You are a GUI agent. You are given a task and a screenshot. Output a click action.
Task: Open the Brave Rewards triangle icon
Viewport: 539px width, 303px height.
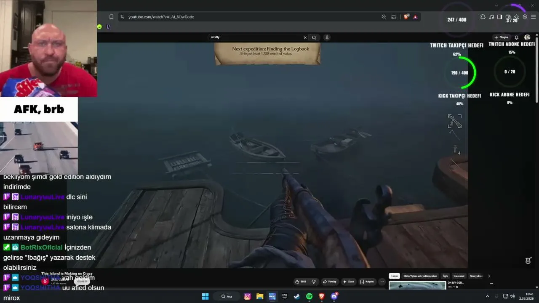click(415, 17)
